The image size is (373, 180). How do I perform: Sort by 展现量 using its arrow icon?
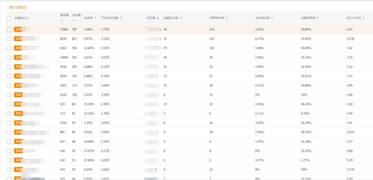pos(61,21)
